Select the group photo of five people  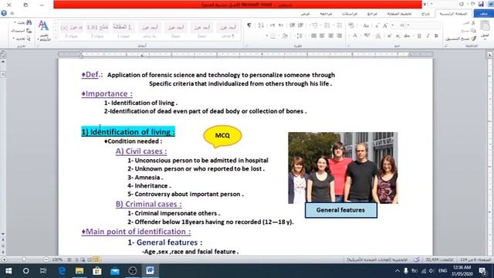pos(343,168)
